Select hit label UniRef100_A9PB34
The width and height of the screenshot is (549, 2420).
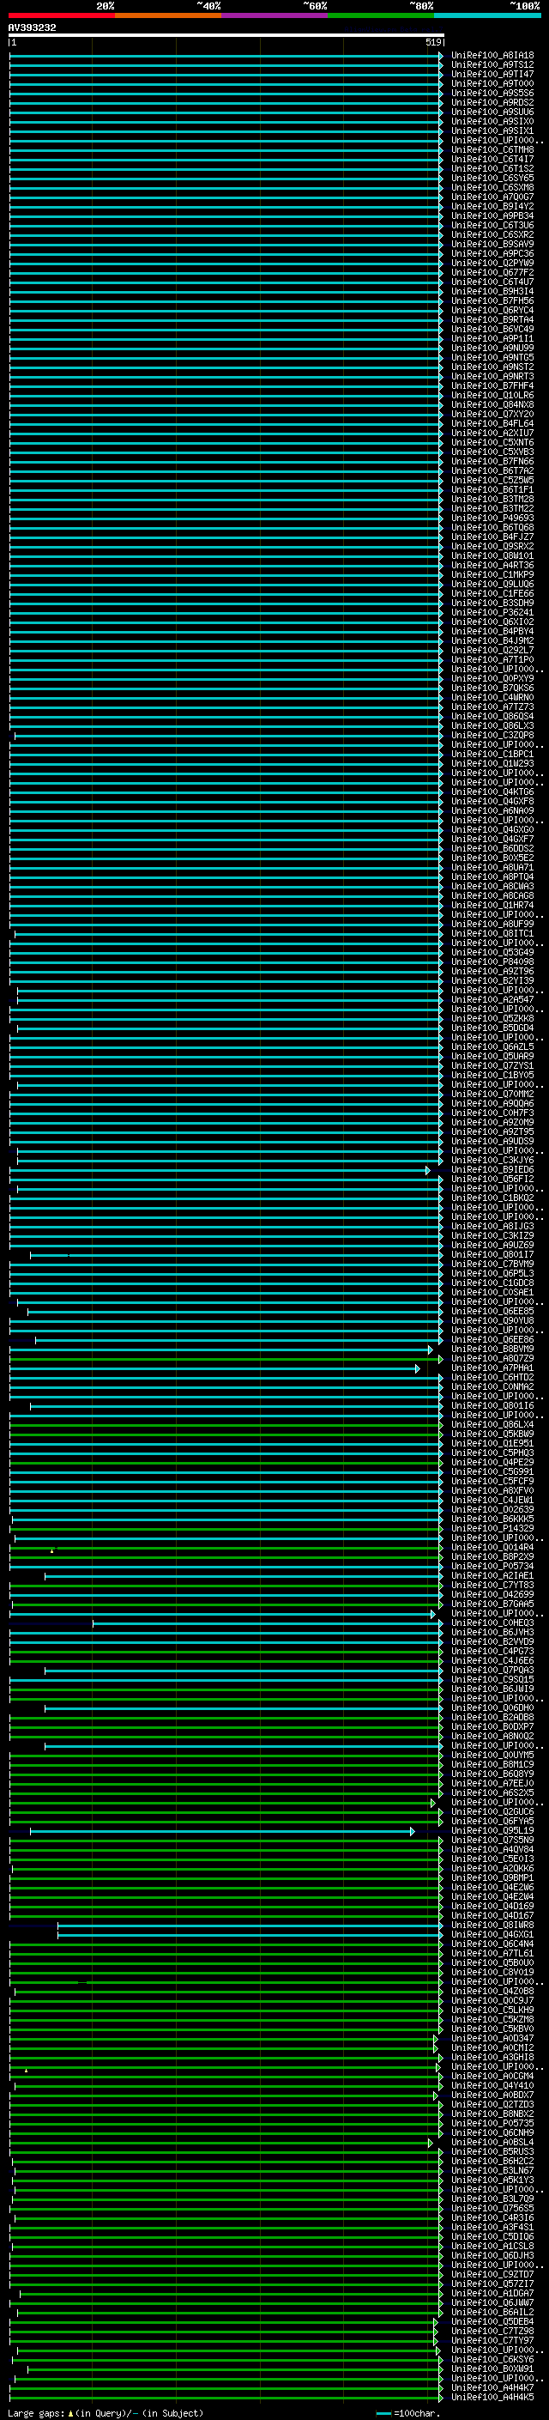point(492,216)
